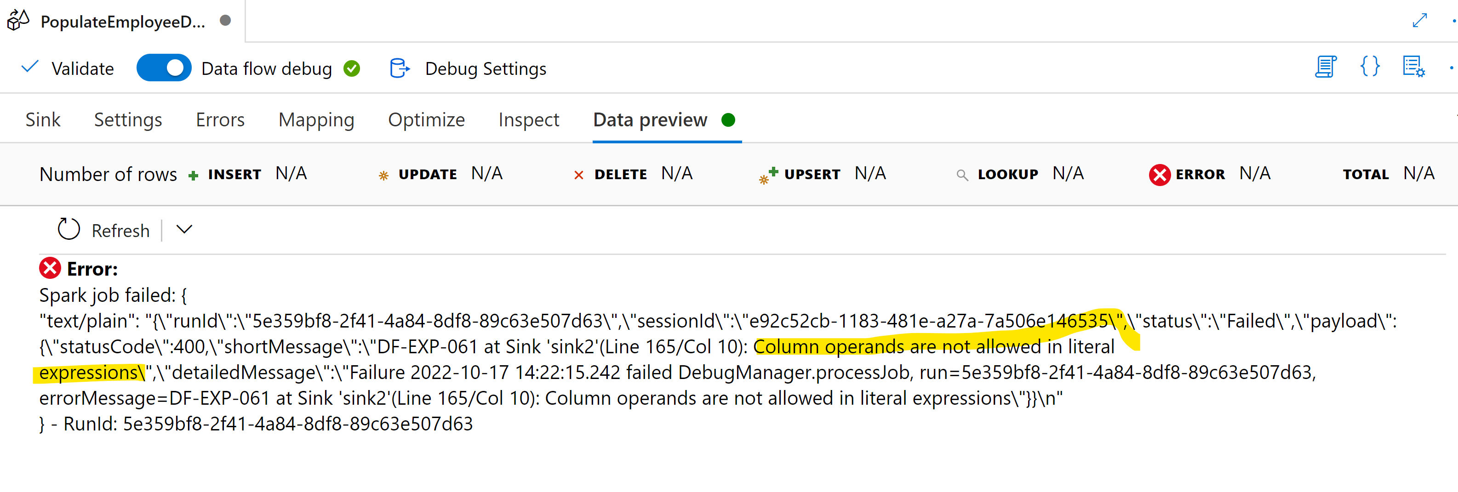Click the Refresh circular arrow icon
The height and width of the screenshot is (492, 1458).
(x=69, y=230)
